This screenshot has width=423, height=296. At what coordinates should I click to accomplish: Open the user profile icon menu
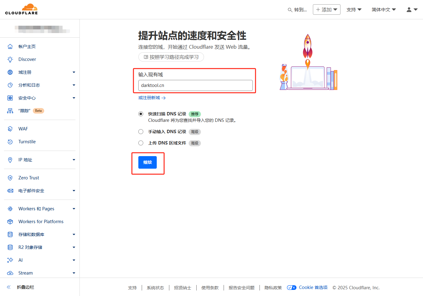click(x=412, y=9)
